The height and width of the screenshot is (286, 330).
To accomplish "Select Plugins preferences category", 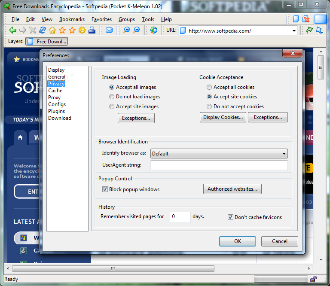I will (x=56, y=111).
